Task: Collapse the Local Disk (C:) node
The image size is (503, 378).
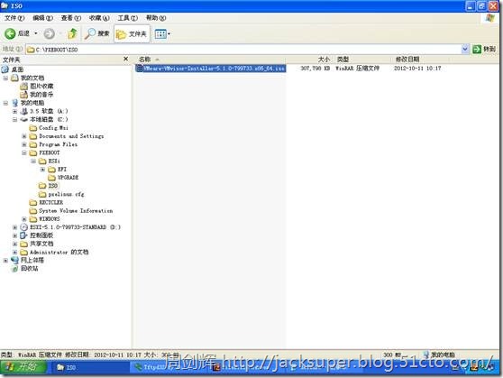Action: point(14,120)
